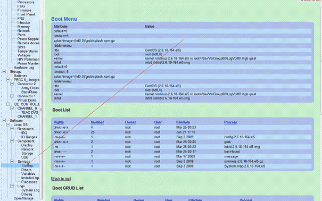Collapse the Linux OS node
This screenshot has width=322, height=201.
pyautogui.click(x=8, y=125)
